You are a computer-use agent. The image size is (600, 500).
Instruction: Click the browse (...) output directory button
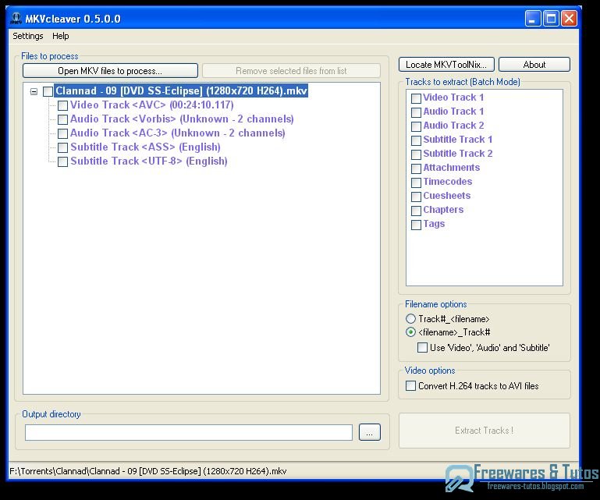(x=370, y=432)
